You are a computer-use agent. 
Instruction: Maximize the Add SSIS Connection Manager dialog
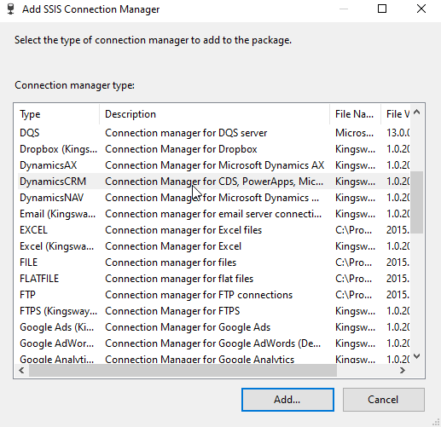coord(382,9)
